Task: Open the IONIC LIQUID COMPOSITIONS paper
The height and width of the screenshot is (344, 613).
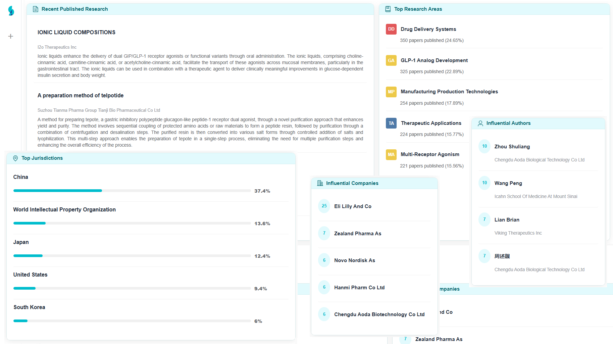Action: [x=76, y=32]
